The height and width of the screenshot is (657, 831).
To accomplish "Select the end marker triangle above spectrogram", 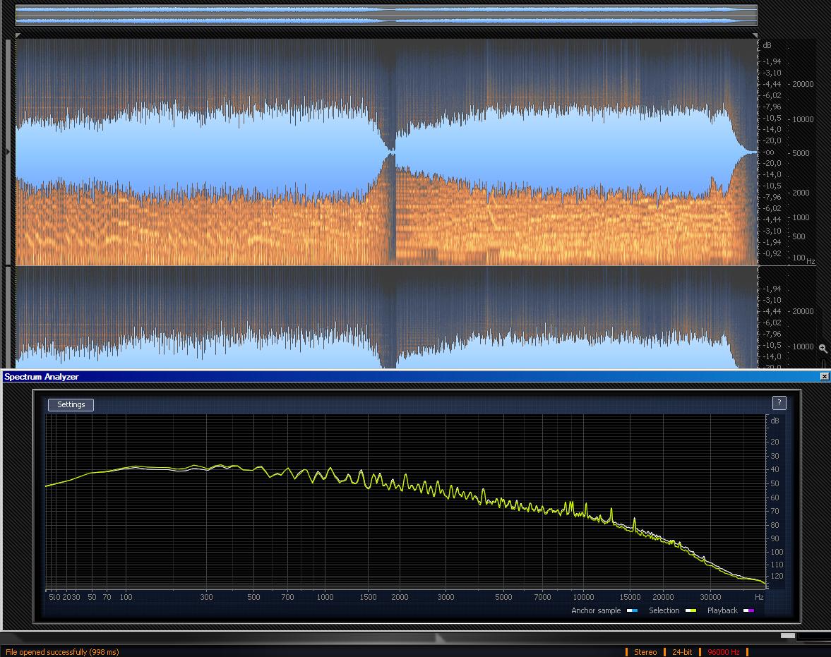I will [x=755, y=35].
